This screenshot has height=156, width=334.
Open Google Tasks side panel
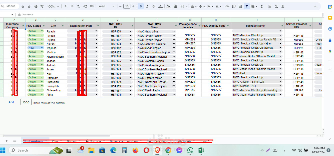pos(330,29)
